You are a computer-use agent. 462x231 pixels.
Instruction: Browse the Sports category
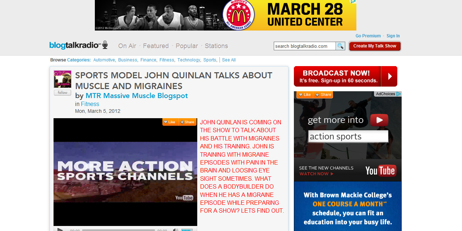(209, 60)
